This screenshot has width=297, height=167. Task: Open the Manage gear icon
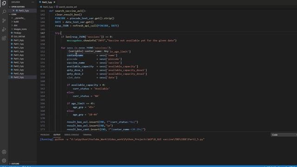(4, 161)
